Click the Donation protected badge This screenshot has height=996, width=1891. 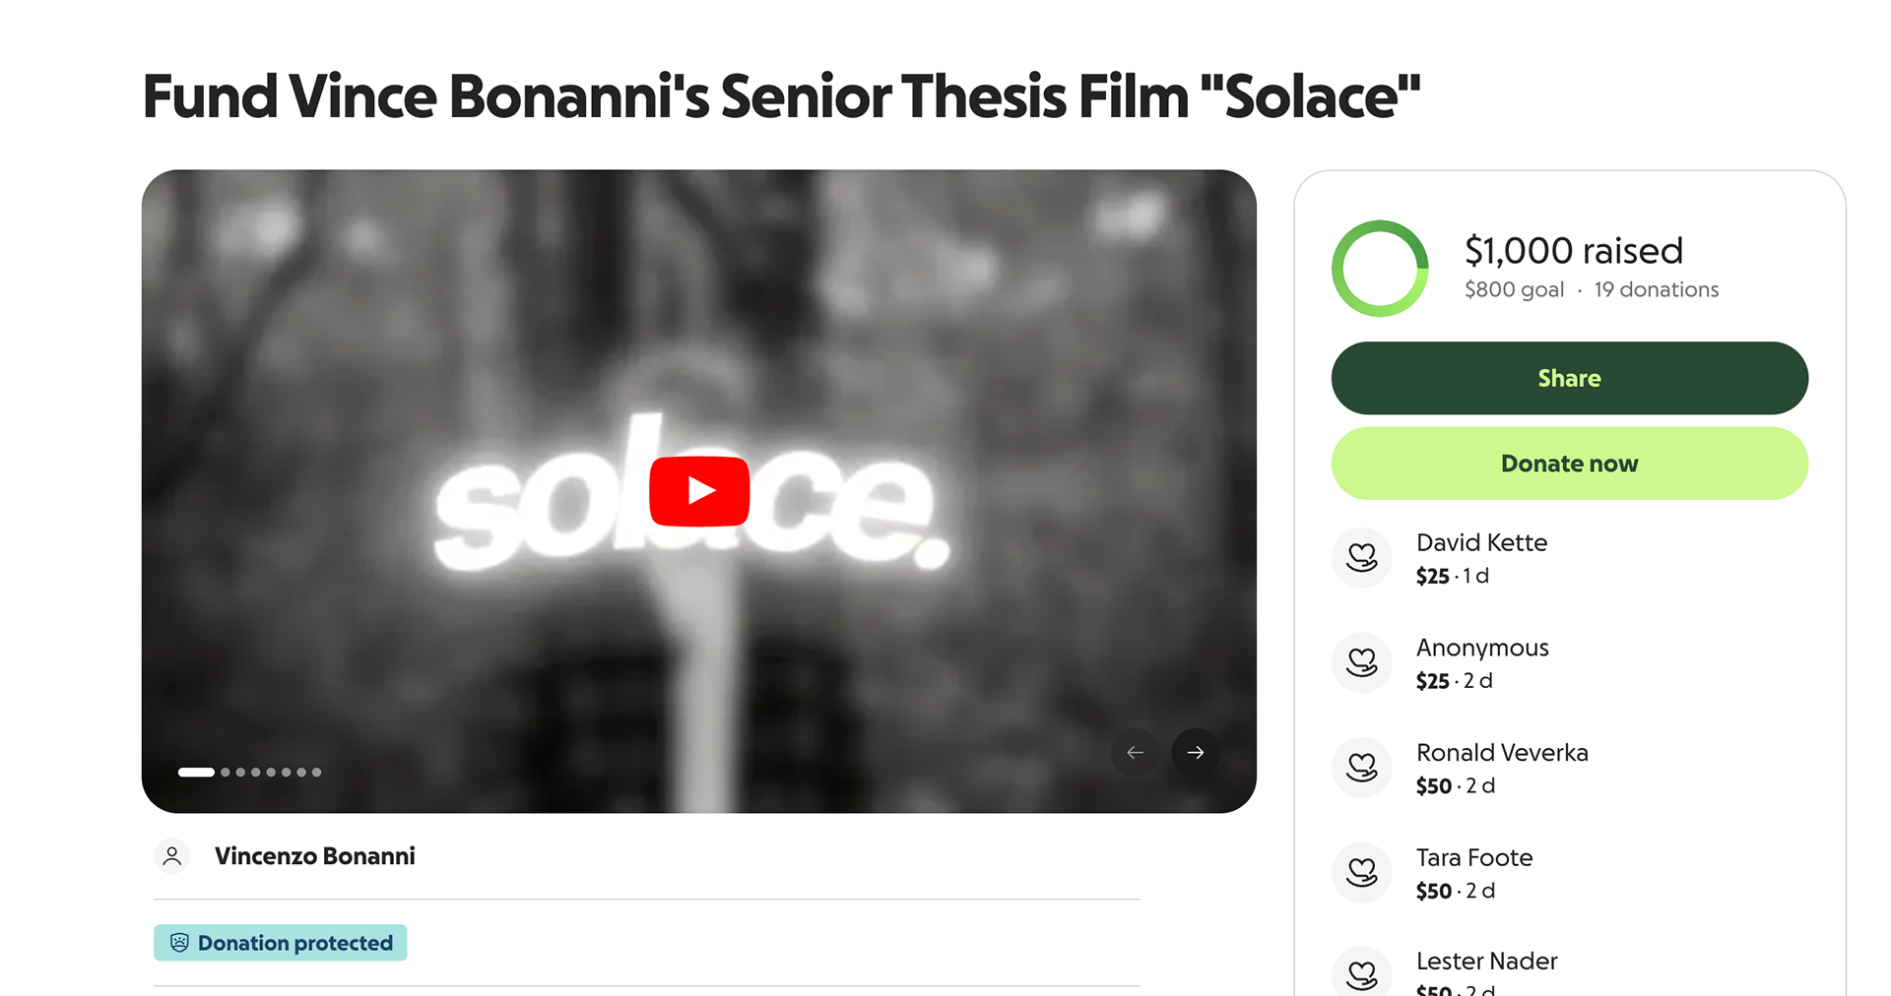point(281,943)
